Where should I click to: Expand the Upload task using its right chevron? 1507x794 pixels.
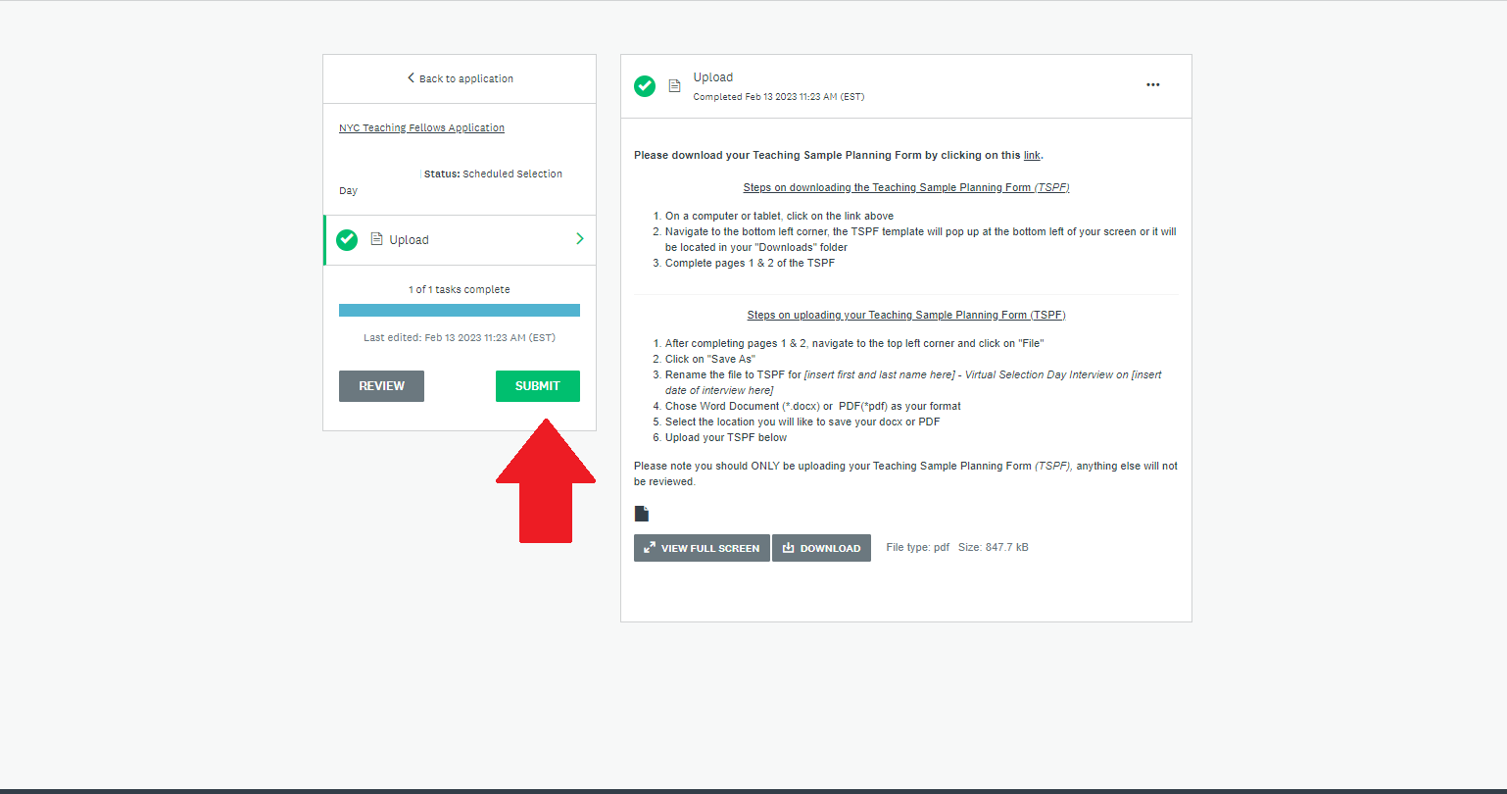[579, 239]
